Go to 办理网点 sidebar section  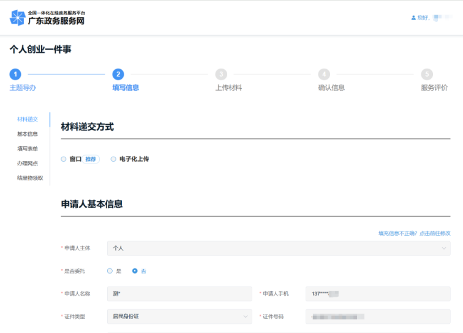tap(28, 163)
